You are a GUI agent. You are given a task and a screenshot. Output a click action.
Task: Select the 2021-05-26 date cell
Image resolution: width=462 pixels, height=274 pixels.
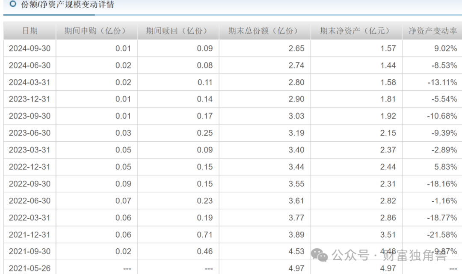(30, 268)
